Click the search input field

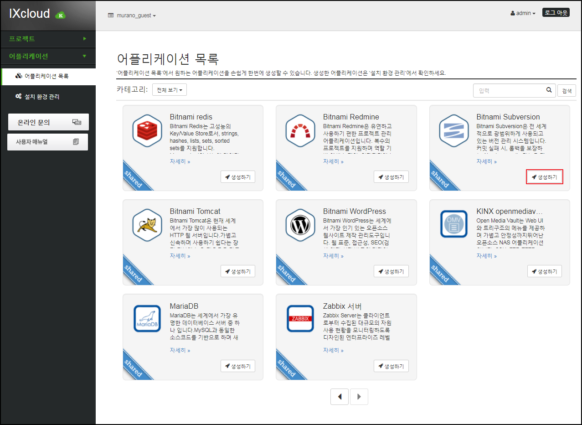(510, 91)
